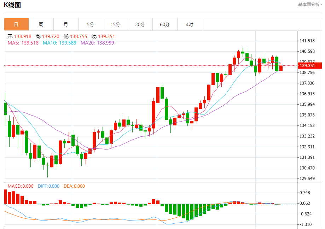Screen dimensions: 325x229
Task: Click the 收 closing price value
Action: point(106,37)
